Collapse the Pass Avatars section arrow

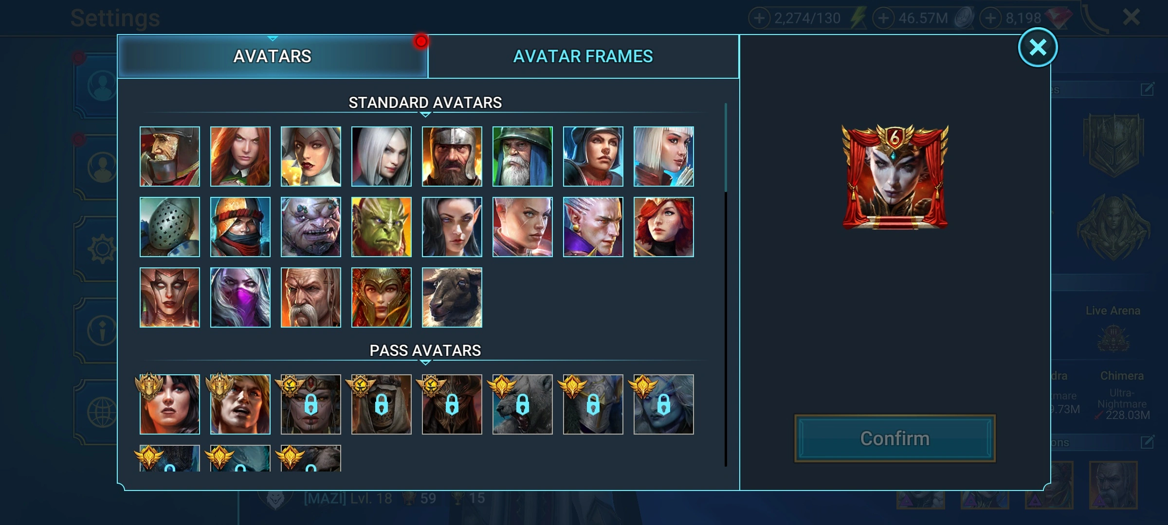(425, 363)
